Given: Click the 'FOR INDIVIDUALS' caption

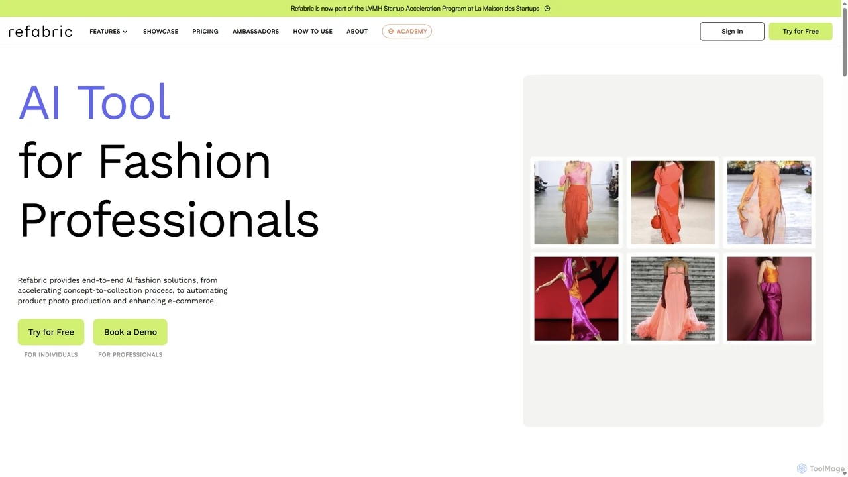Looking at the screenshot, I should point(51,355).
